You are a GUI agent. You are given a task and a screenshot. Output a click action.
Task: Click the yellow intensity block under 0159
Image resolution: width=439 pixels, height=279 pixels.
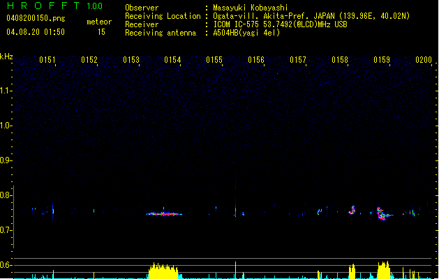click(x=384, y=270)
